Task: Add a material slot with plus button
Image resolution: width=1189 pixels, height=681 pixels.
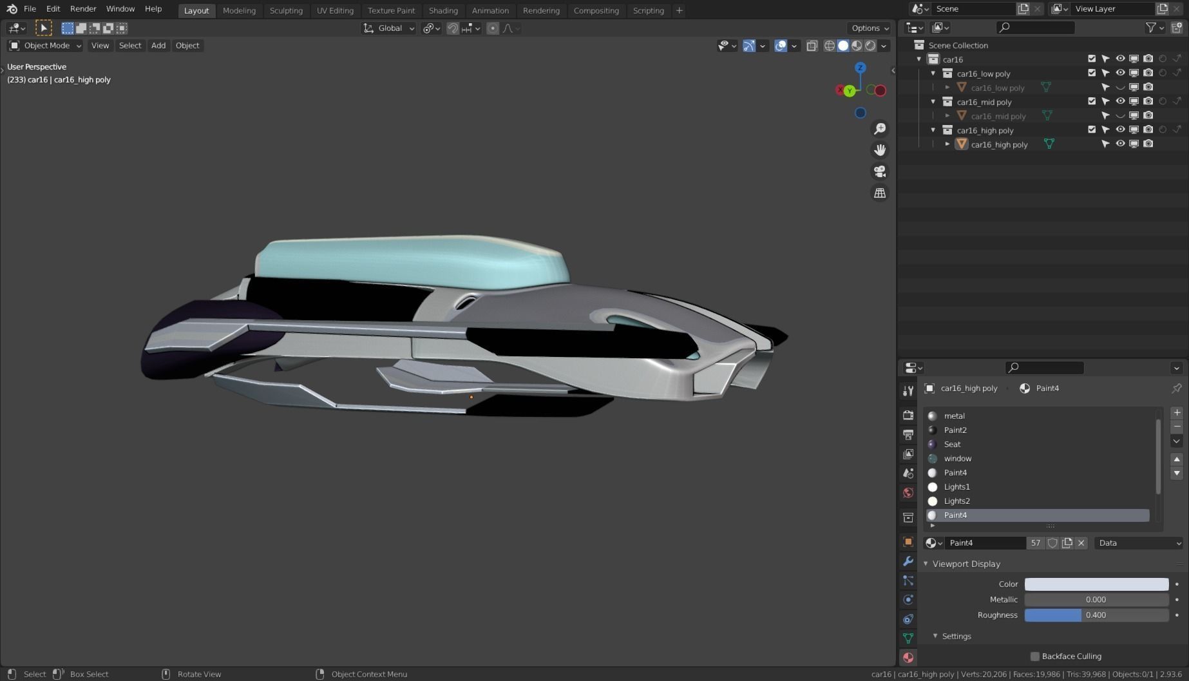Action: (1177, 412)
